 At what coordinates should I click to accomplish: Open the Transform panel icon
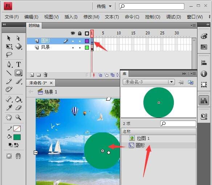[x=204, y=85]
